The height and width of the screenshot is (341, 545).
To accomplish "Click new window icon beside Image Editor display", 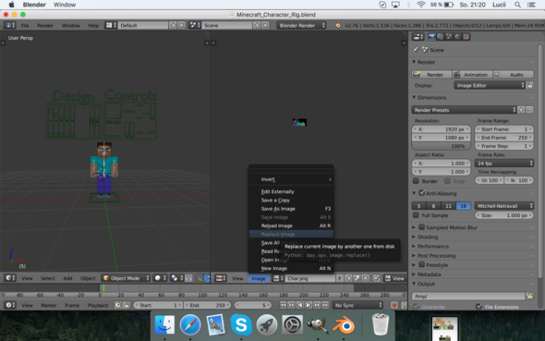I will pyautogui.click(x=529, y=85).
